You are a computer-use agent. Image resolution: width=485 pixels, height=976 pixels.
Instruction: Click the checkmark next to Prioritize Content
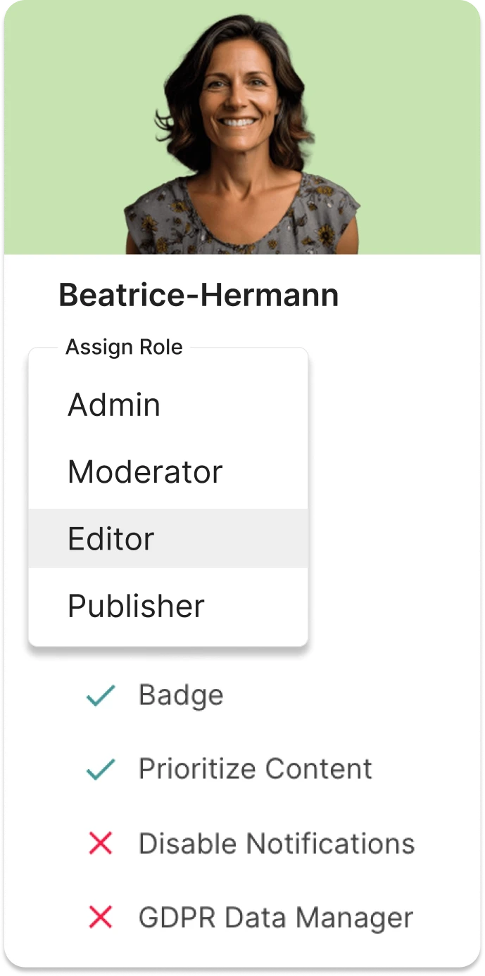101,770
